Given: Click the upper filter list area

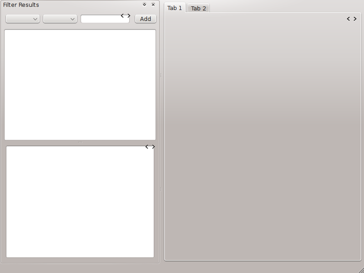Looking at the screenshot, I should [x=80, y=85].
